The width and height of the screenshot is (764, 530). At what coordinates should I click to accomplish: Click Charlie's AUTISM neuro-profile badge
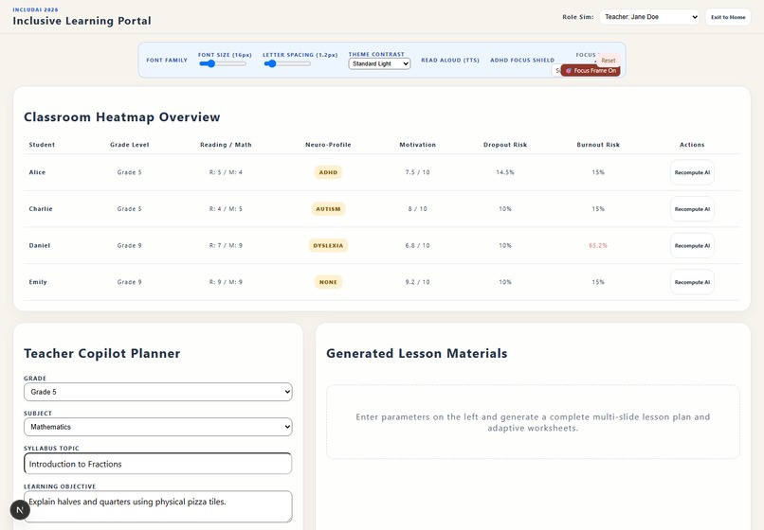(328, 209)
